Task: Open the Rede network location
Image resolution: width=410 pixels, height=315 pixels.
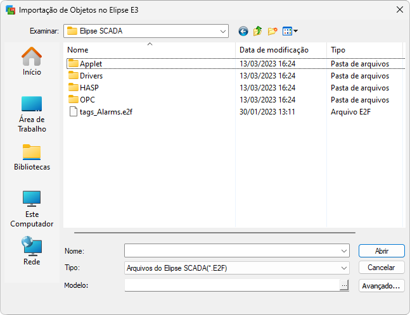Action: tap(32, 251)
